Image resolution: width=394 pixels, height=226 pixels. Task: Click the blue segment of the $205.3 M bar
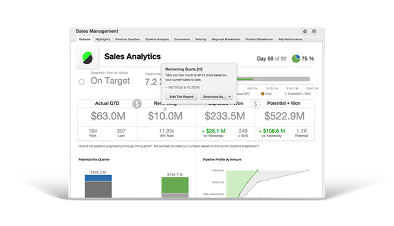pos(98,178)
